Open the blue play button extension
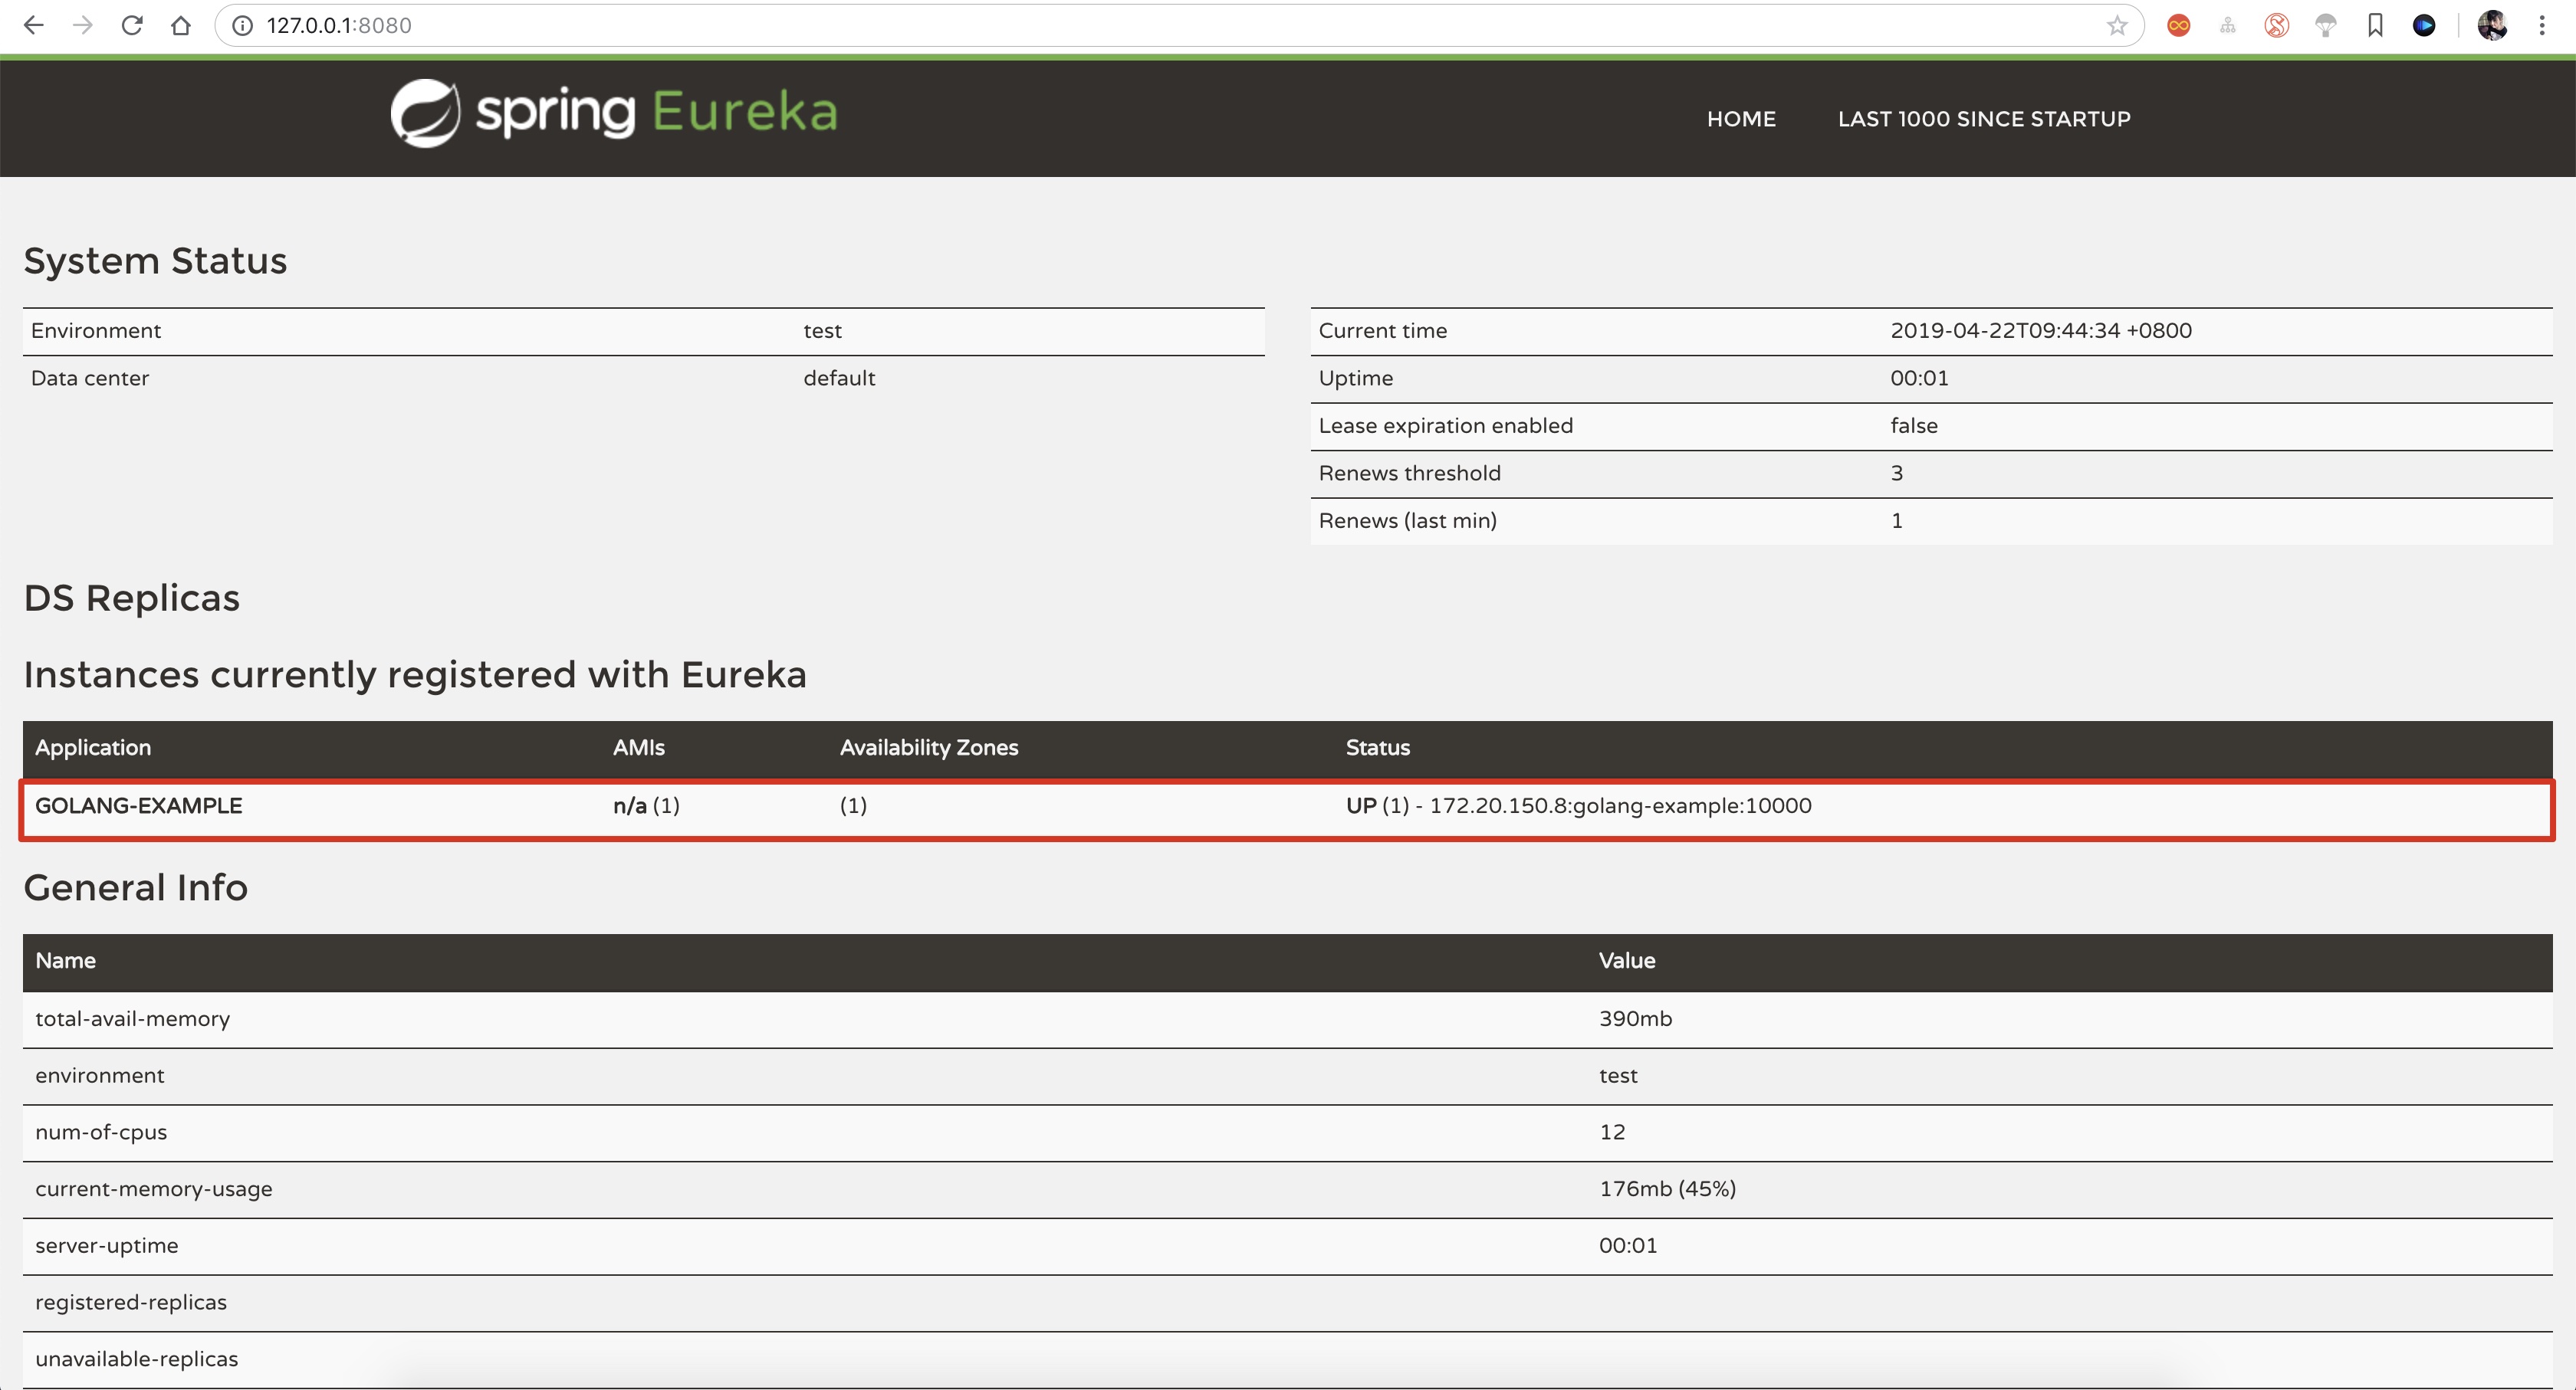 [2424, 26]
